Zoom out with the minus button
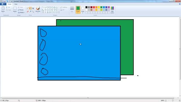This screenshot has width=181, height=102. (x=166, y=101)
